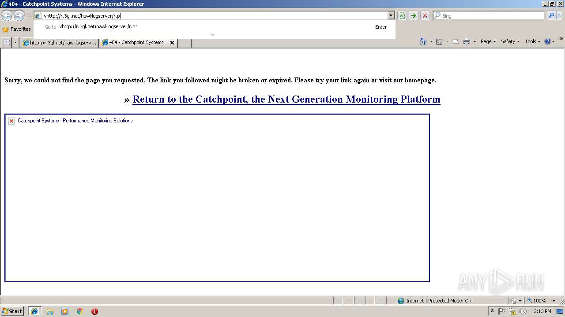Click the network warning tray icon
The width and height of the screenshot is (565, 317).
(x=512, y=311)
